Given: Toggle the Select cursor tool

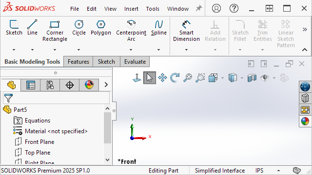Looking at the screenshot, I should (150, 78).
